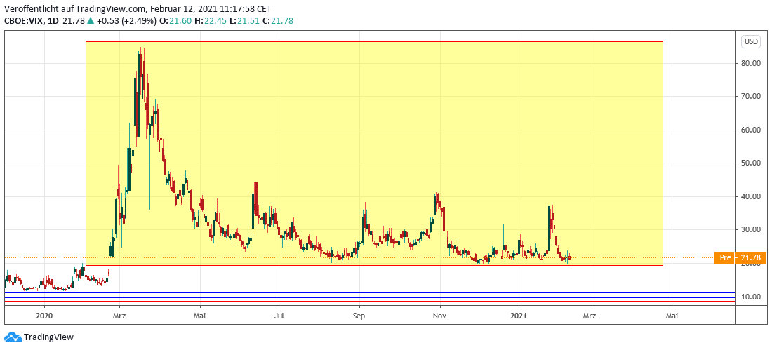Click the 21.78 current price tag
Viewport: 772px width, 350px height.
(x=752, y=258)
